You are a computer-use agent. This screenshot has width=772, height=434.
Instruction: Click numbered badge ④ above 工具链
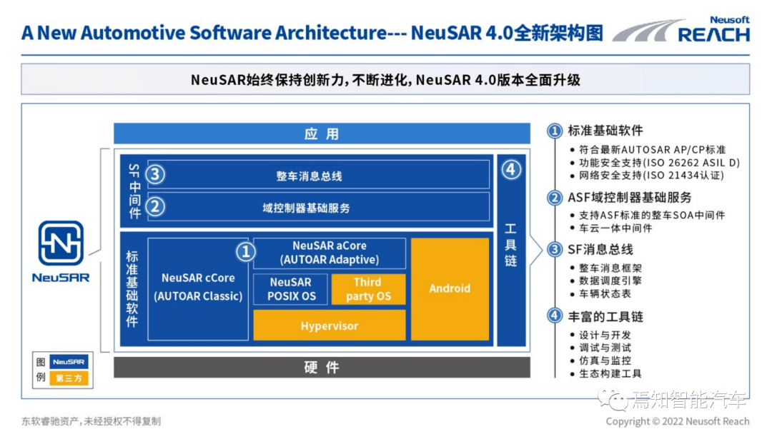pos(511,171)
